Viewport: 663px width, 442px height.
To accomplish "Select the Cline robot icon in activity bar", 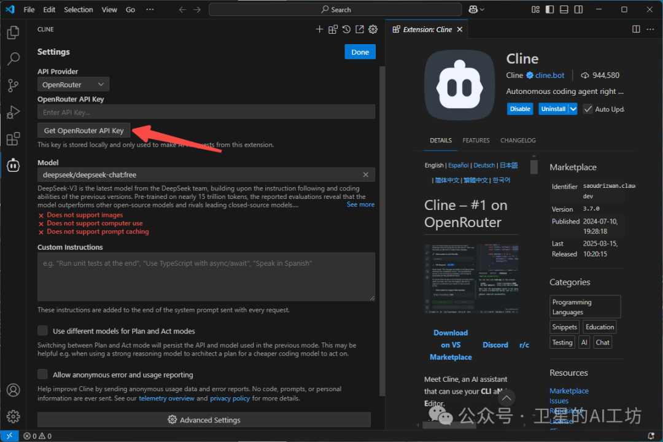I will (x=13, y=165).
